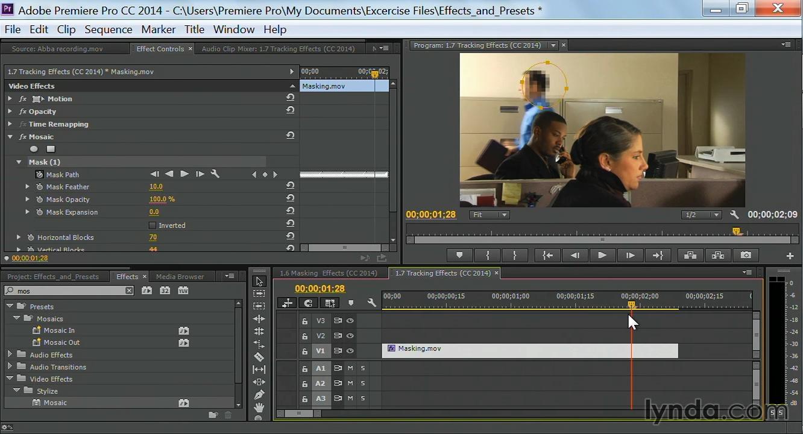Open mask tracking options wrench icon

click(x=215, y=174)
